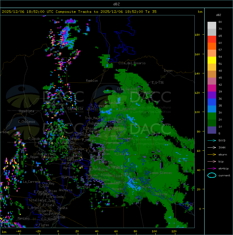Click the 180 km vertical axis tick

pos(197,35)
